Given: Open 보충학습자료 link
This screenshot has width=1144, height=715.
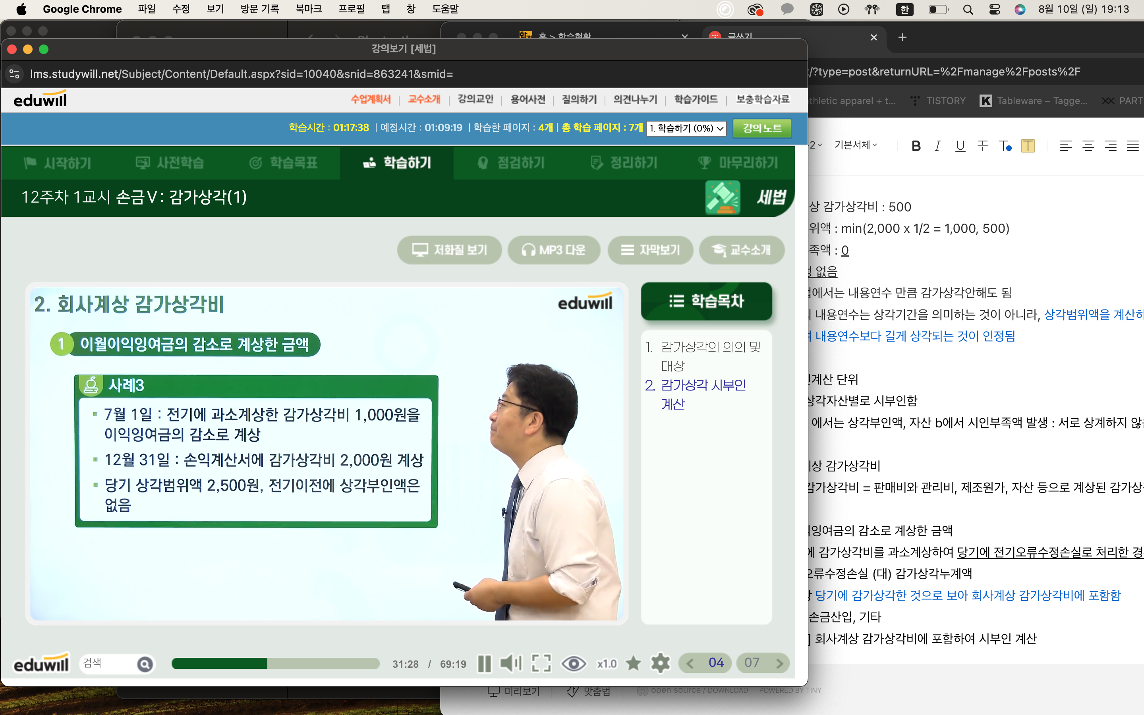Looking at the screenshot, I should pyautogui.click(x=763, y=99).
